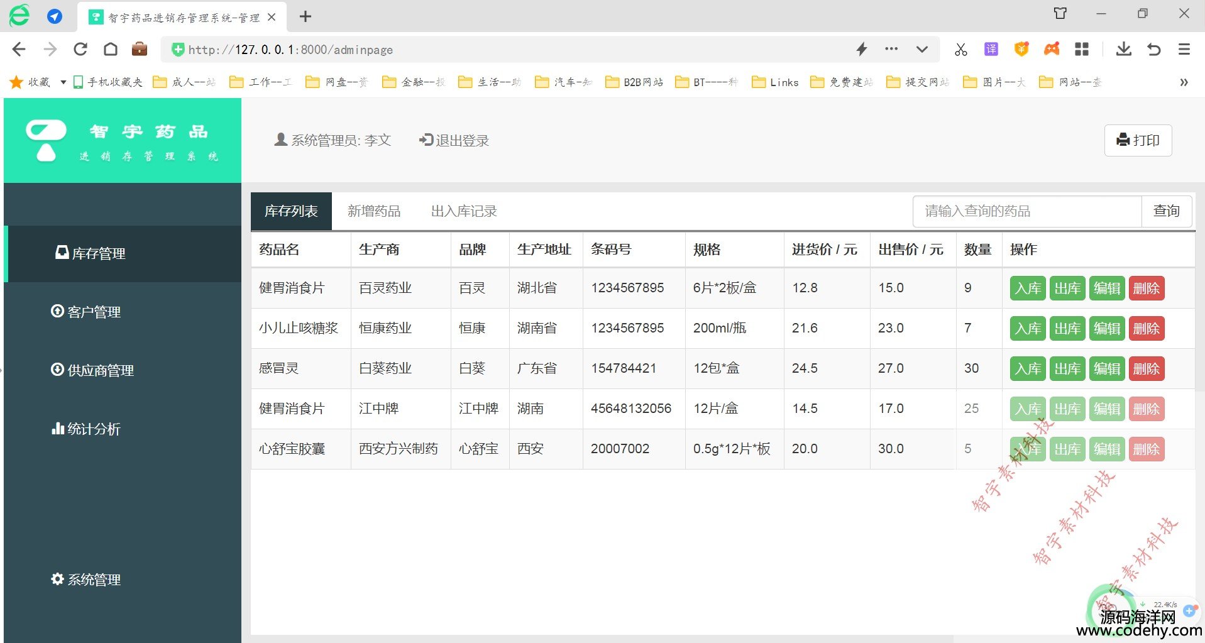Screen dimensions: 1205x643
Task: Open the four-squares apps grid icon
Action: coord(1081,49)
